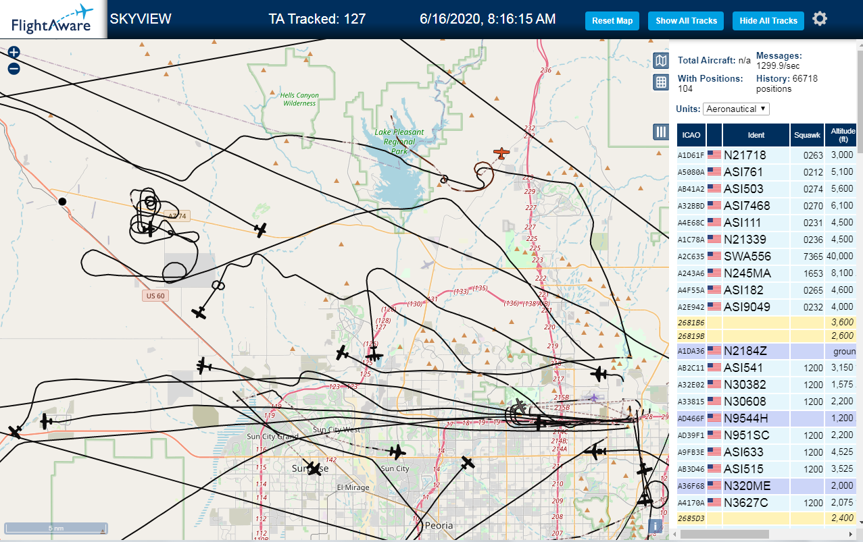The image size is (863, 542).
Task: Sort table by Squawk column header
Action: click(x=808, y=135)
